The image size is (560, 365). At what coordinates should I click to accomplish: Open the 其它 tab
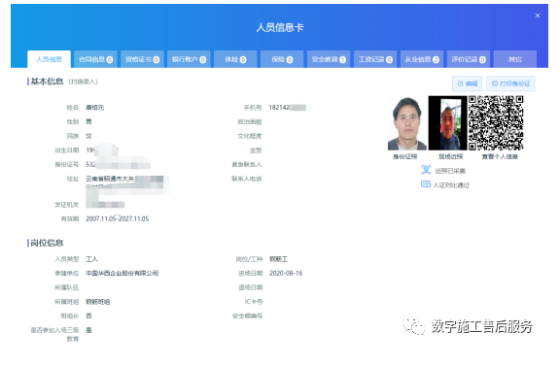tap(515, 59)
